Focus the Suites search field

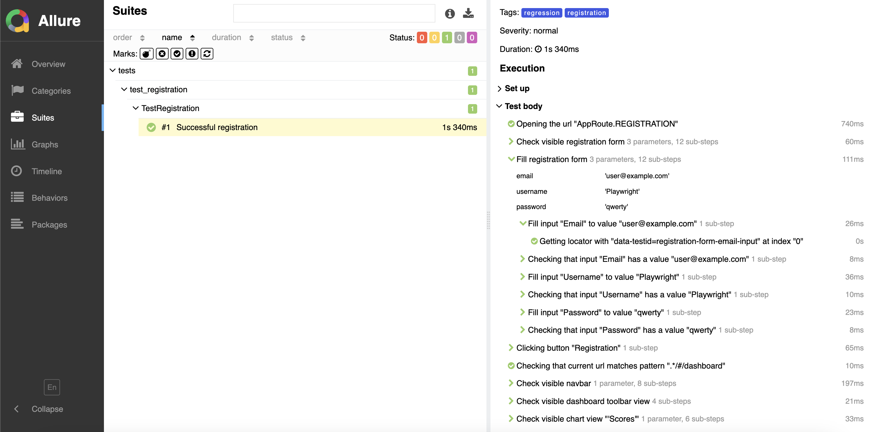pyautogui.click(x=334, y=13)
